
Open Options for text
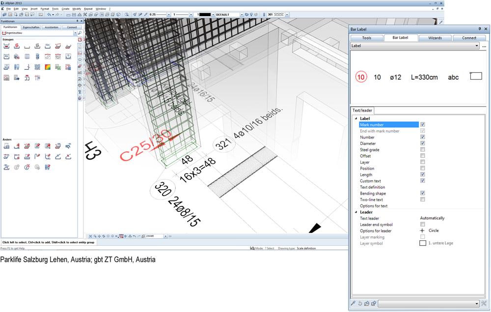(374, 206)
